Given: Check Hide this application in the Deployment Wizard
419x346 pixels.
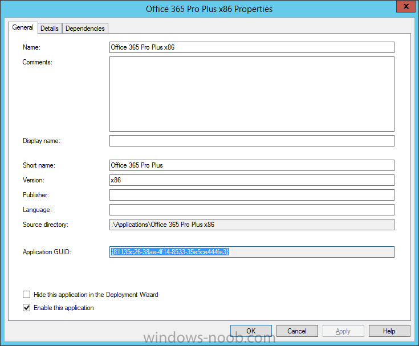Looking at the screenshot, I should coord(26,295).
